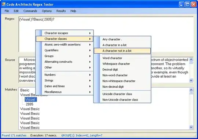This screenshot has height=139, width=198.
Task: Insert 'Non-decimal digit' class
Action: (122, 87)
